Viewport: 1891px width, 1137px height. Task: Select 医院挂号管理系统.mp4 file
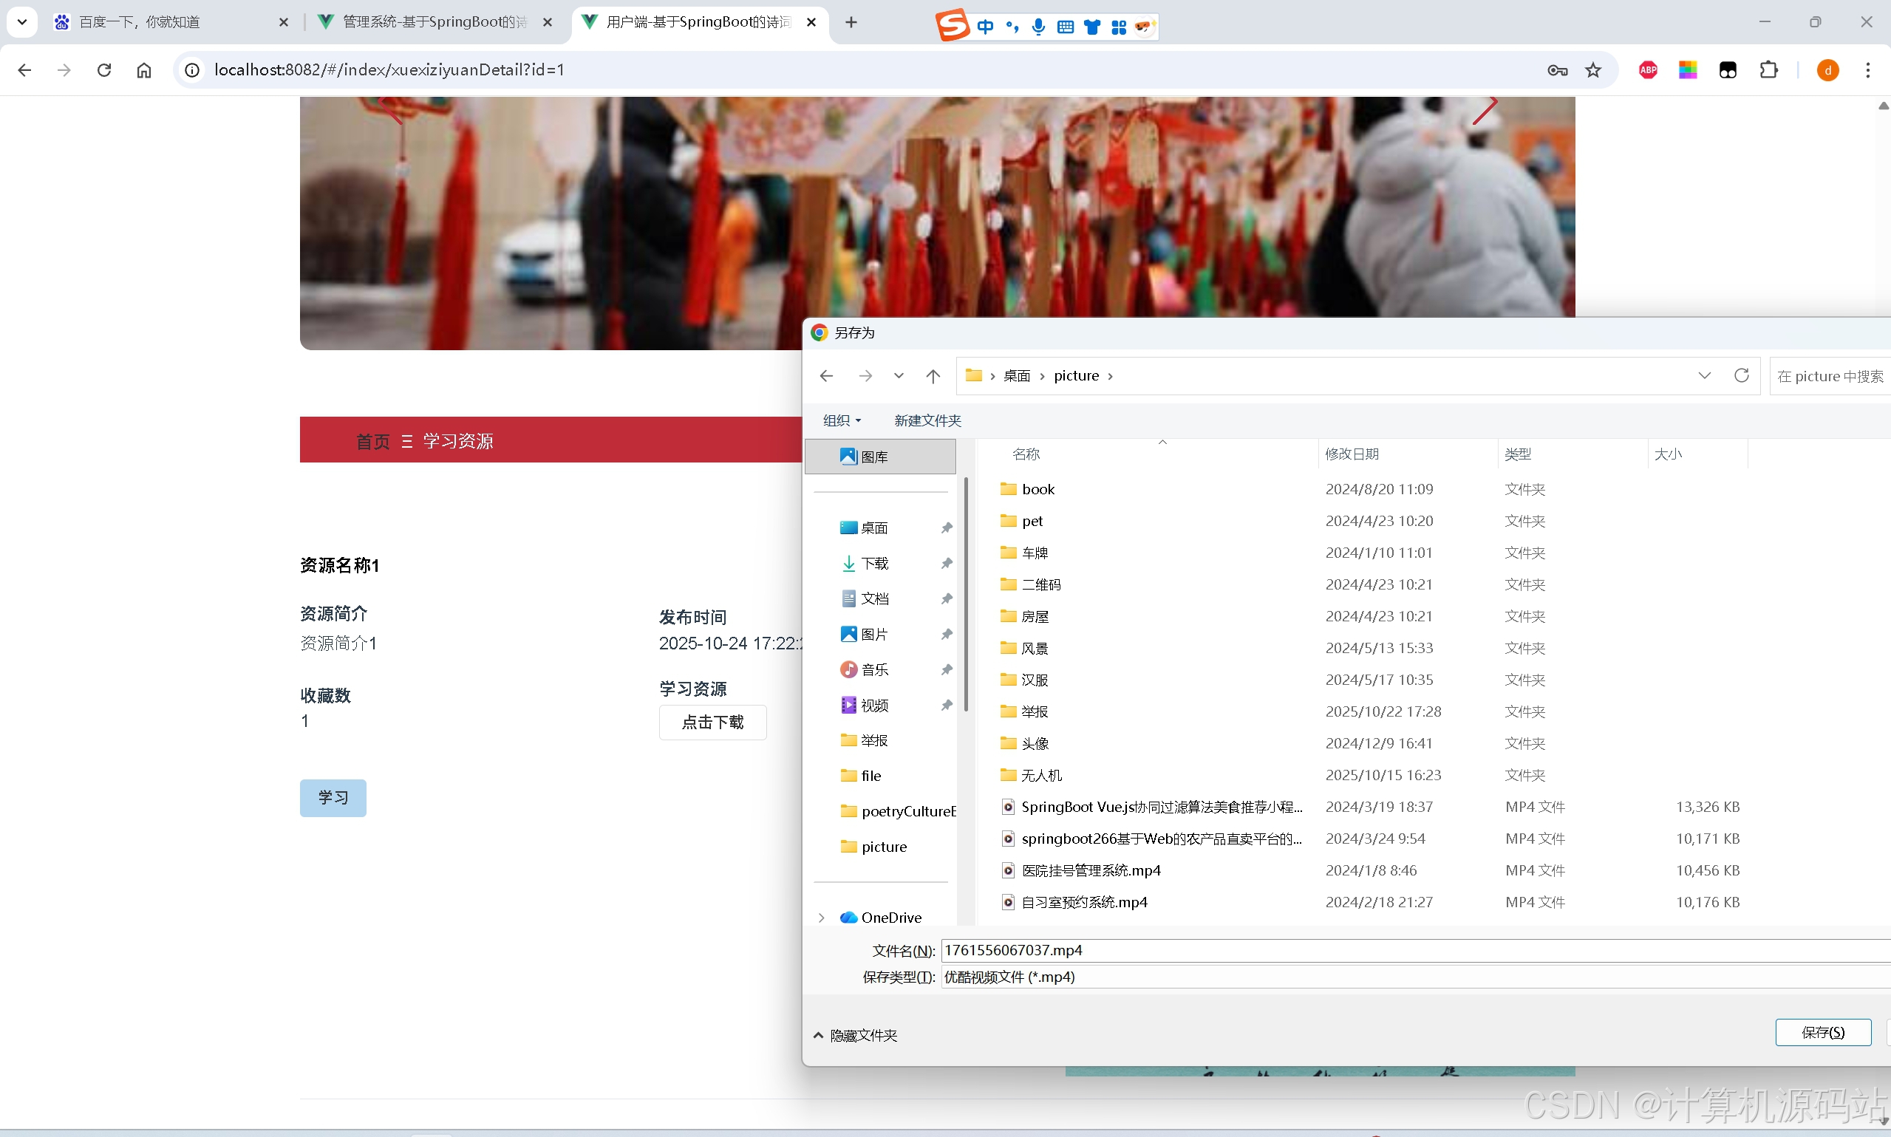pyautogui.click(x=1090, y=871)
